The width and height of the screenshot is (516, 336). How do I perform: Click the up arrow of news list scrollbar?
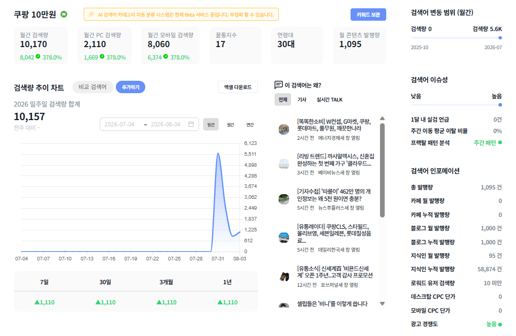[x=382, y=118]
